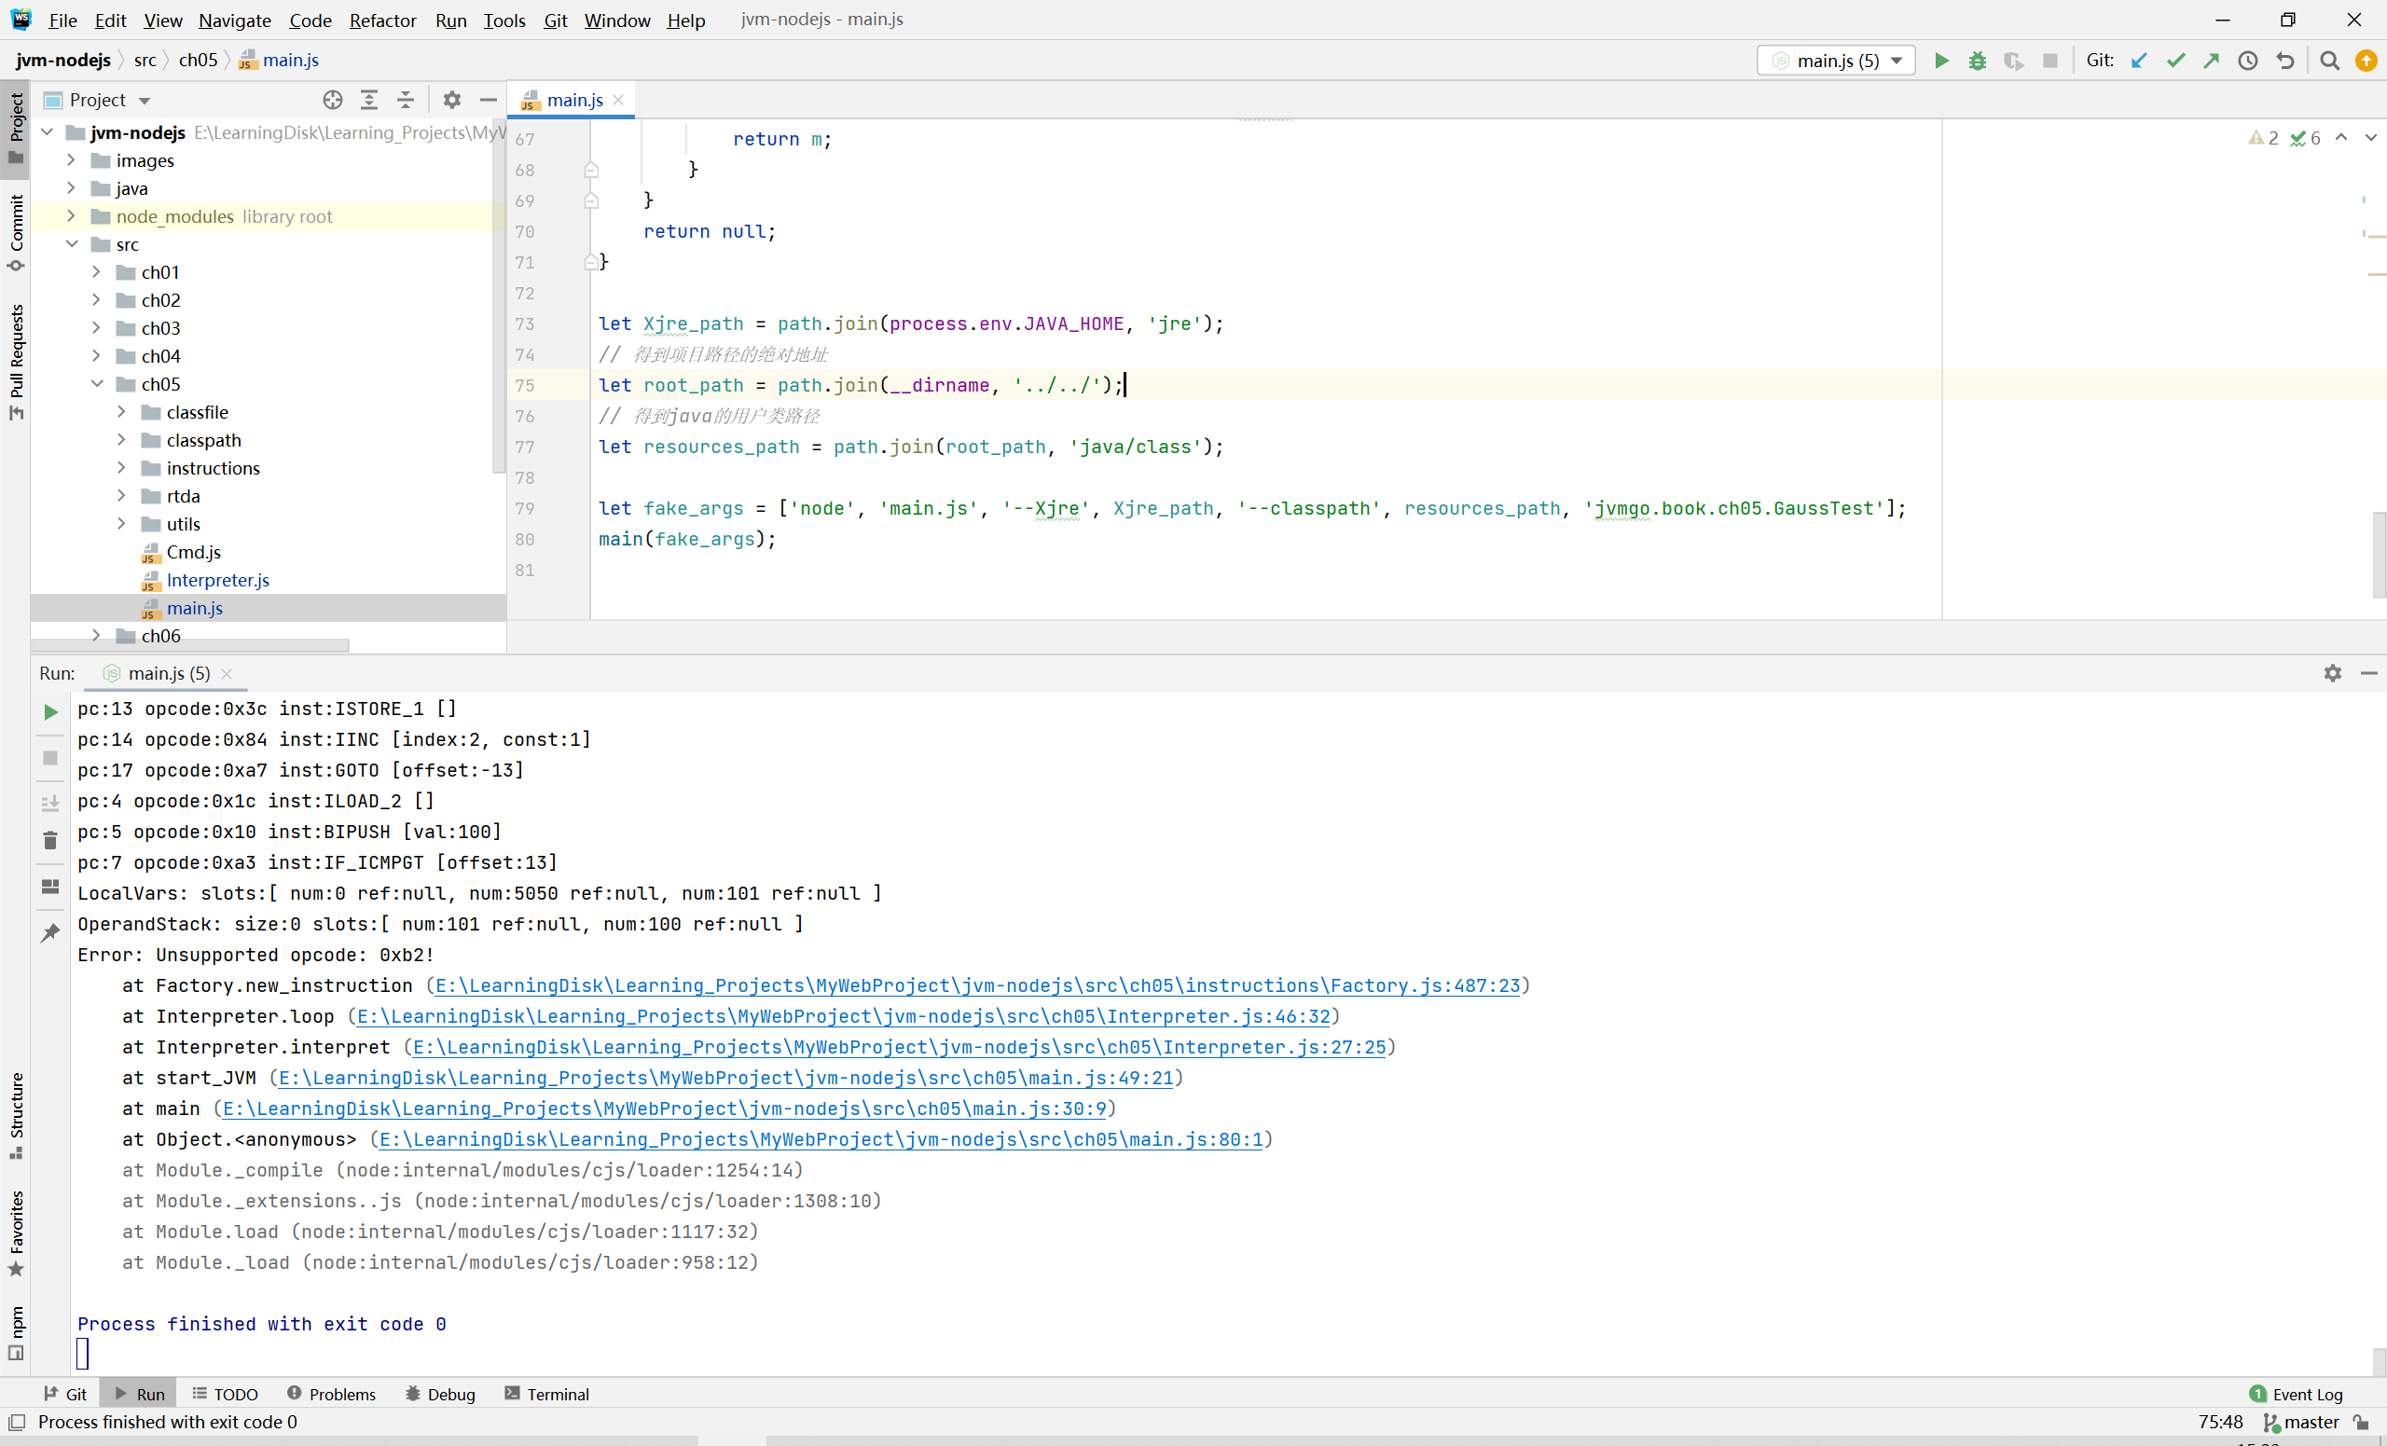Open Git Show History clock icon

[2248, 60]
